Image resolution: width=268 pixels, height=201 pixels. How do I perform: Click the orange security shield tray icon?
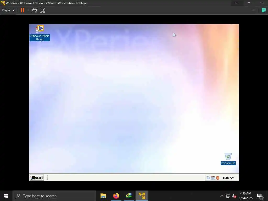(218, 178)
